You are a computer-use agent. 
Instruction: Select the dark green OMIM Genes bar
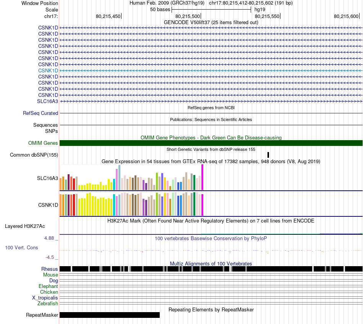(211, 143)
